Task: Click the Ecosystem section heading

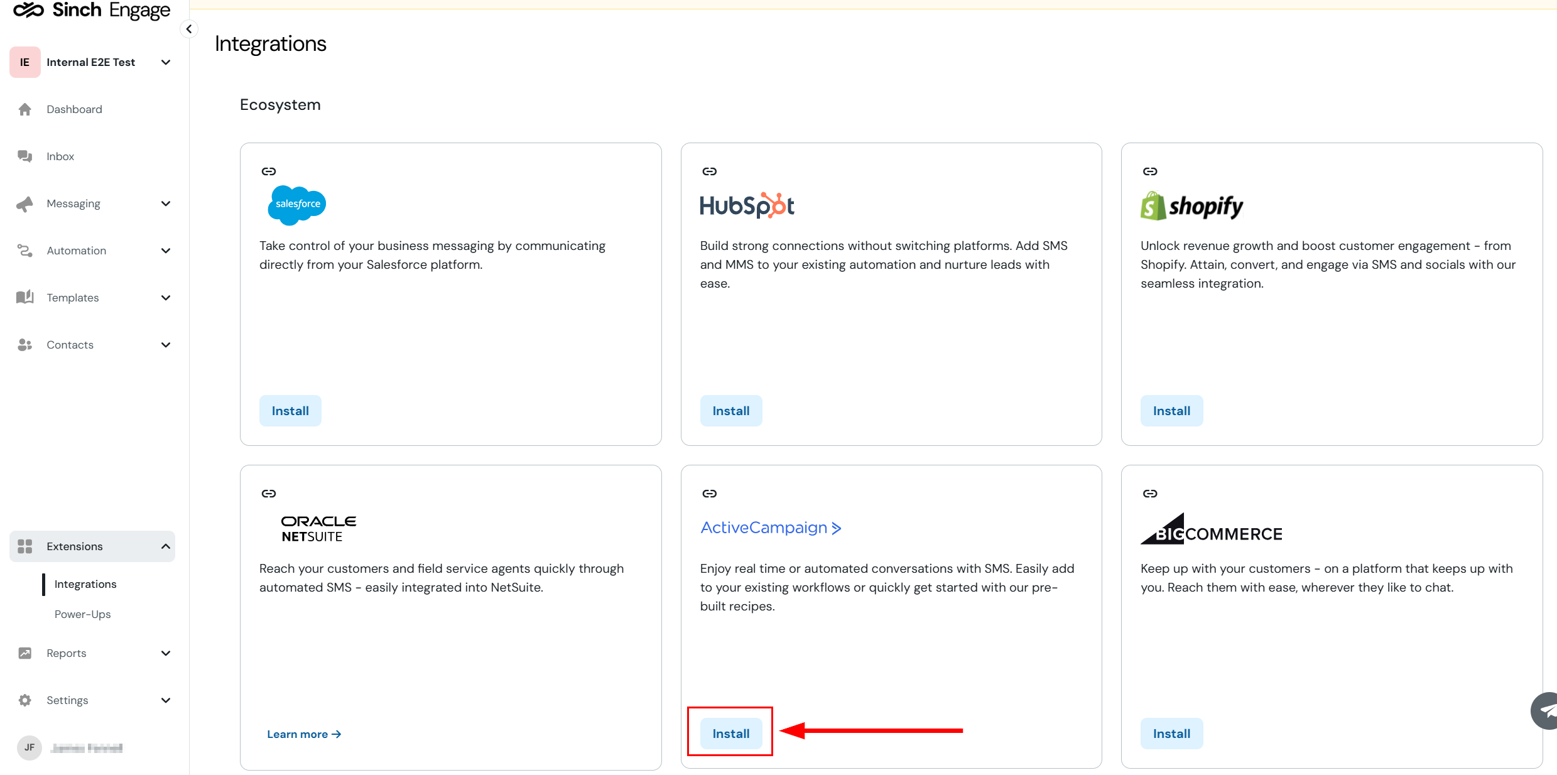Action: coord(280,105)
